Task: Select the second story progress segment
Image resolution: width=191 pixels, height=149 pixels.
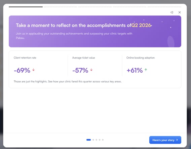Action: [60, 7]
